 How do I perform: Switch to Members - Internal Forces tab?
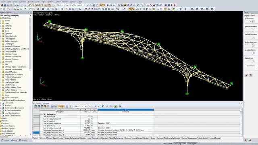point(133,138)
